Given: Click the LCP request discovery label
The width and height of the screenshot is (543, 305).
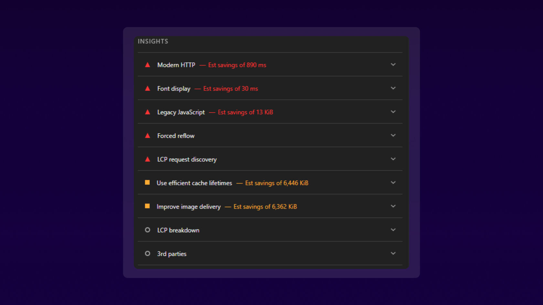Looking at the screenshot, I should pos(187,159).
